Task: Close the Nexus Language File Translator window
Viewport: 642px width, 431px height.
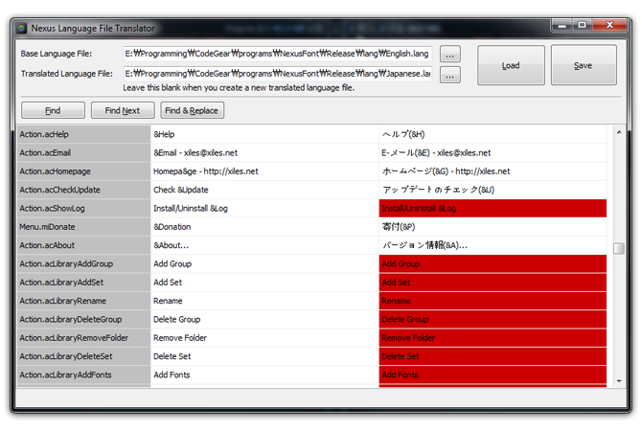Action: 609,25
